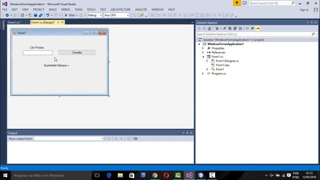Click Sync with Active Document icon
The height and width of the screenshot is (180, 320).
pos(224,28)
